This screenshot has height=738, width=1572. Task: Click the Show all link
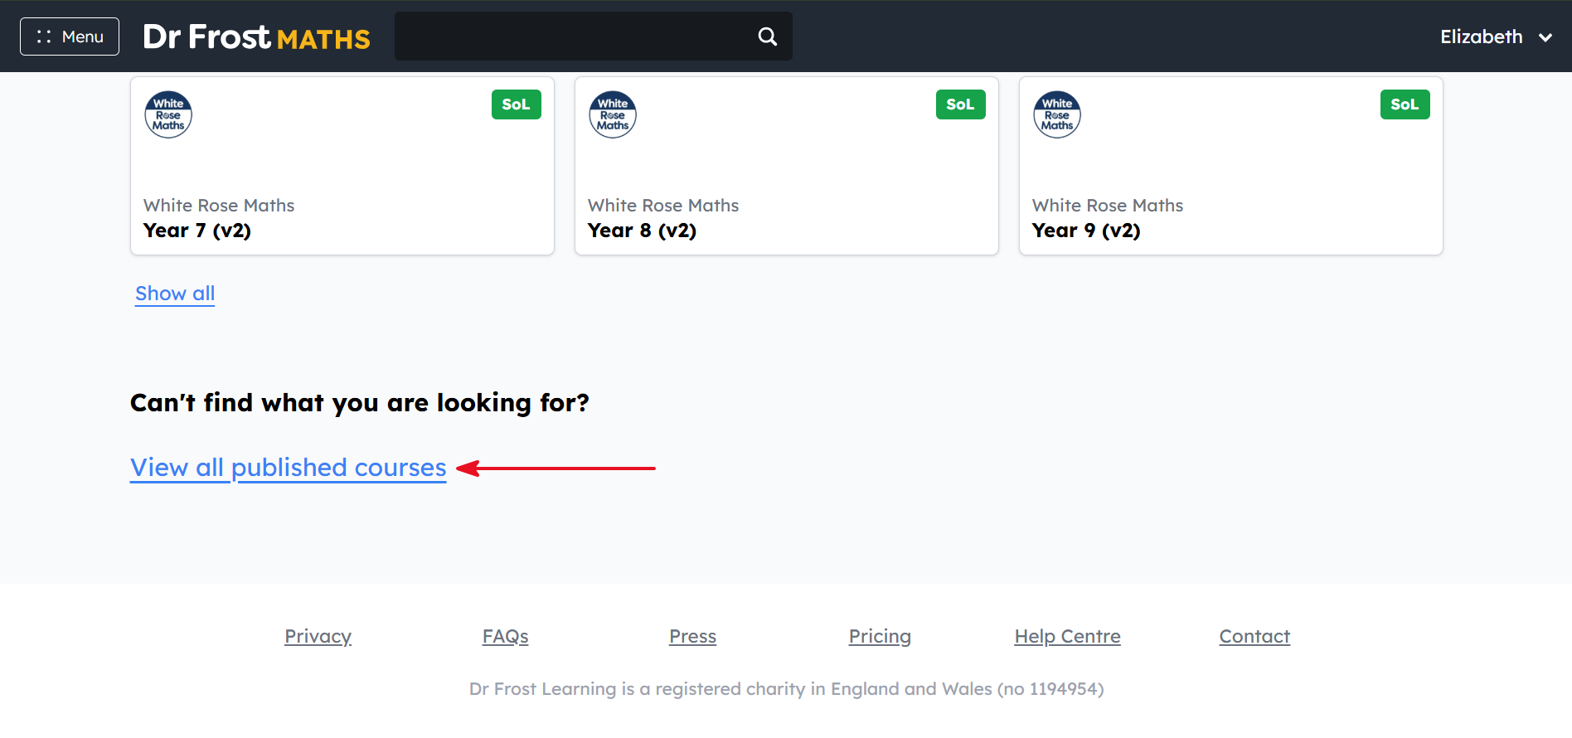point(175,294)
